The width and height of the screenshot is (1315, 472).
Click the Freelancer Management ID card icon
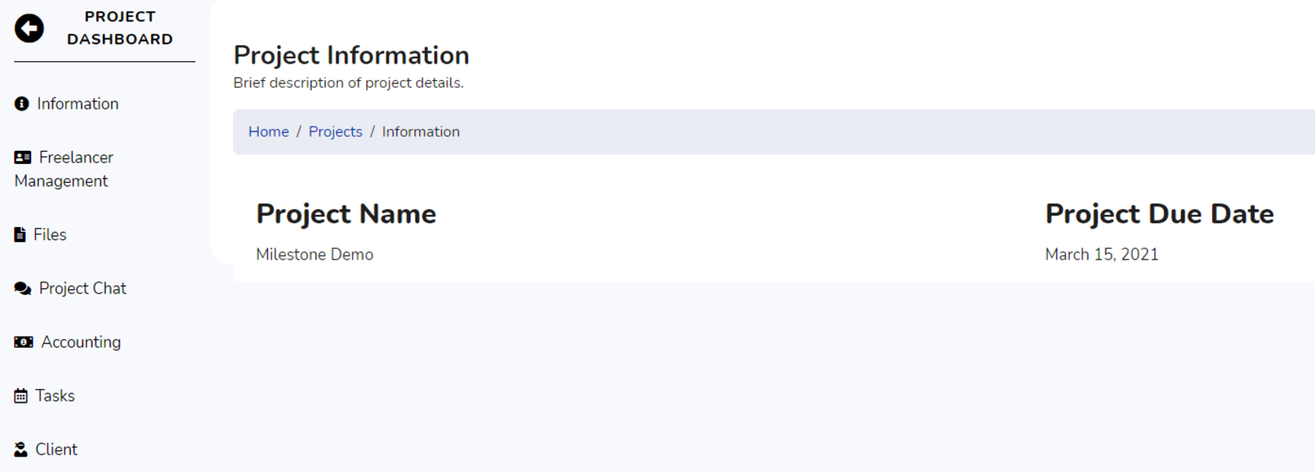tap(23, 158)
